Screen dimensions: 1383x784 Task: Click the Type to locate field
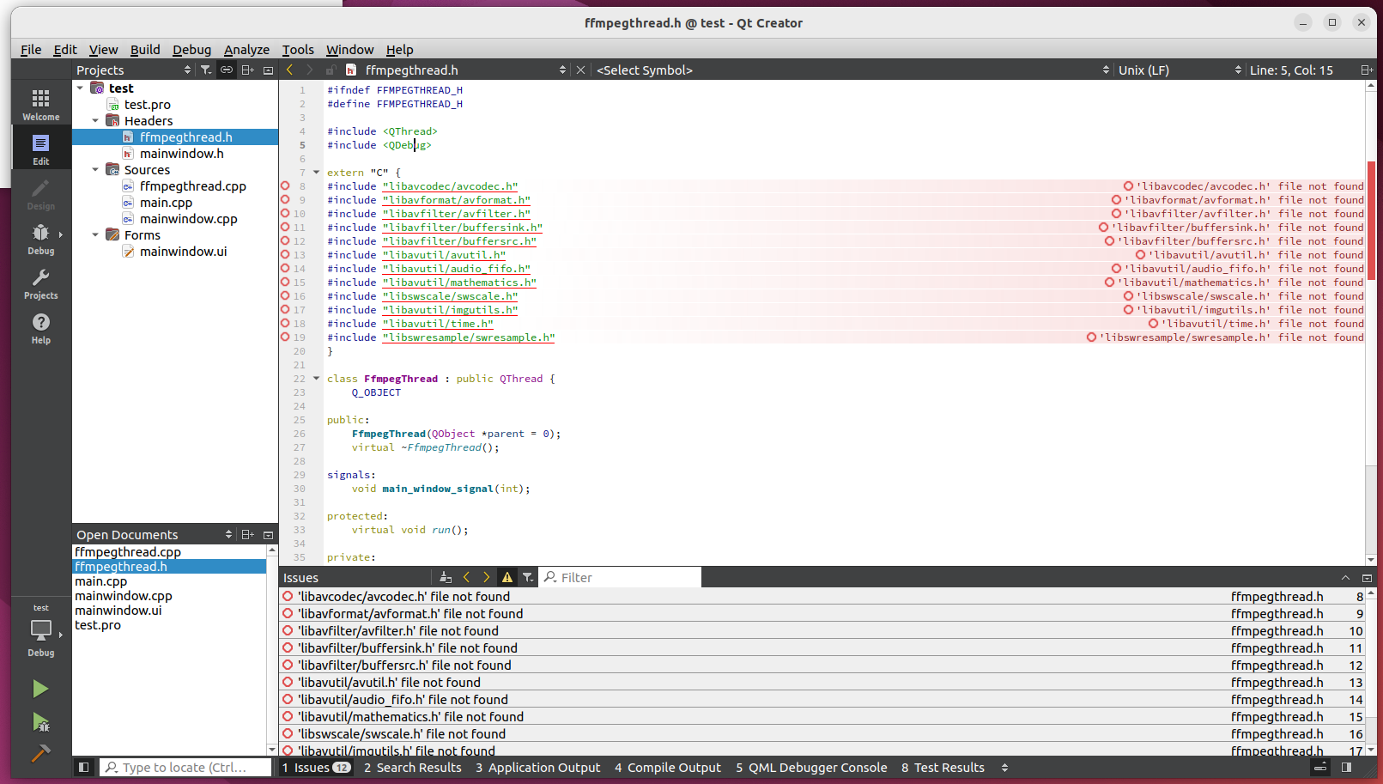(x=185, y=767)
